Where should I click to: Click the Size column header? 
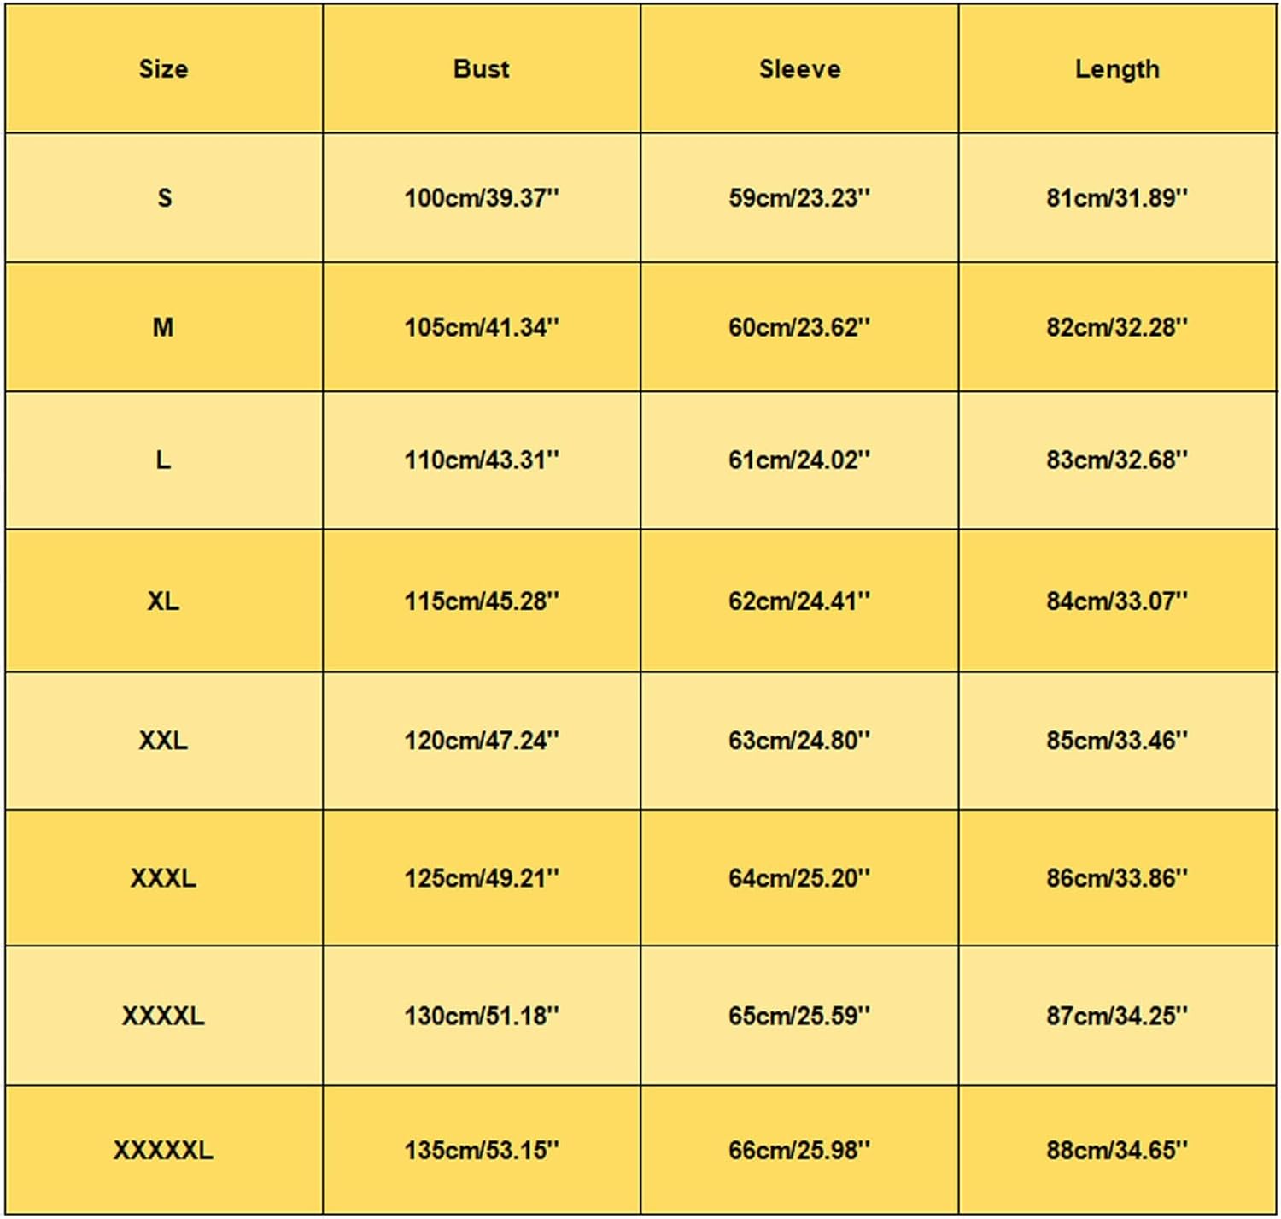tap(163, 69)
